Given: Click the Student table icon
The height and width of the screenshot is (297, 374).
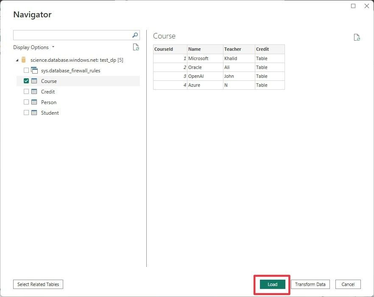Looking at the screenshot, I should pyautogui.click(x=34, y=113).
